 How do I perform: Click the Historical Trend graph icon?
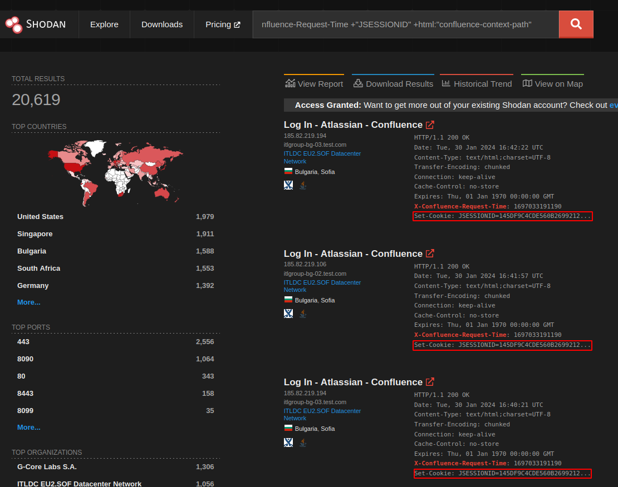(x=447, y=83)
